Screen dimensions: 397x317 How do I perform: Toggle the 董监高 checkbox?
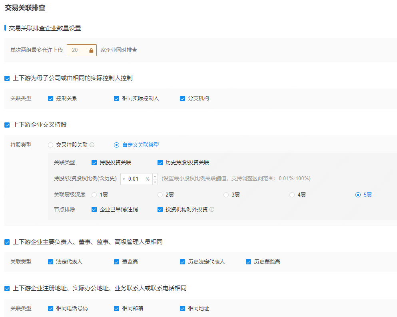coord(116,262)
